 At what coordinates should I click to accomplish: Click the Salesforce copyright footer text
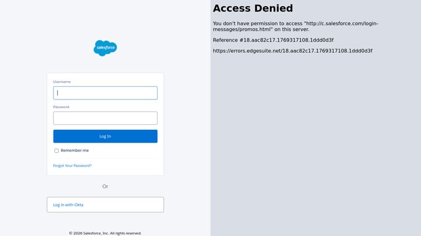pyautogui.click(x=105, y=234)
